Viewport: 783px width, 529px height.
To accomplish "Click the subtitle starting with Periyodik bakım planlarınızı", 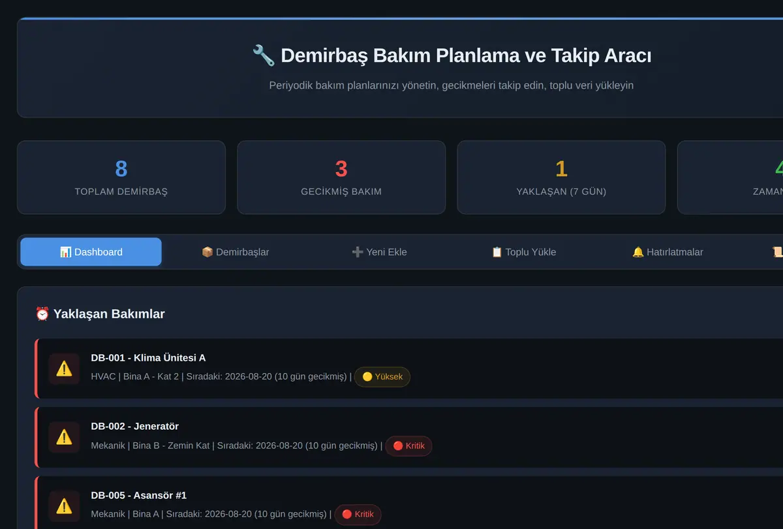I will [x=452, y=85].
